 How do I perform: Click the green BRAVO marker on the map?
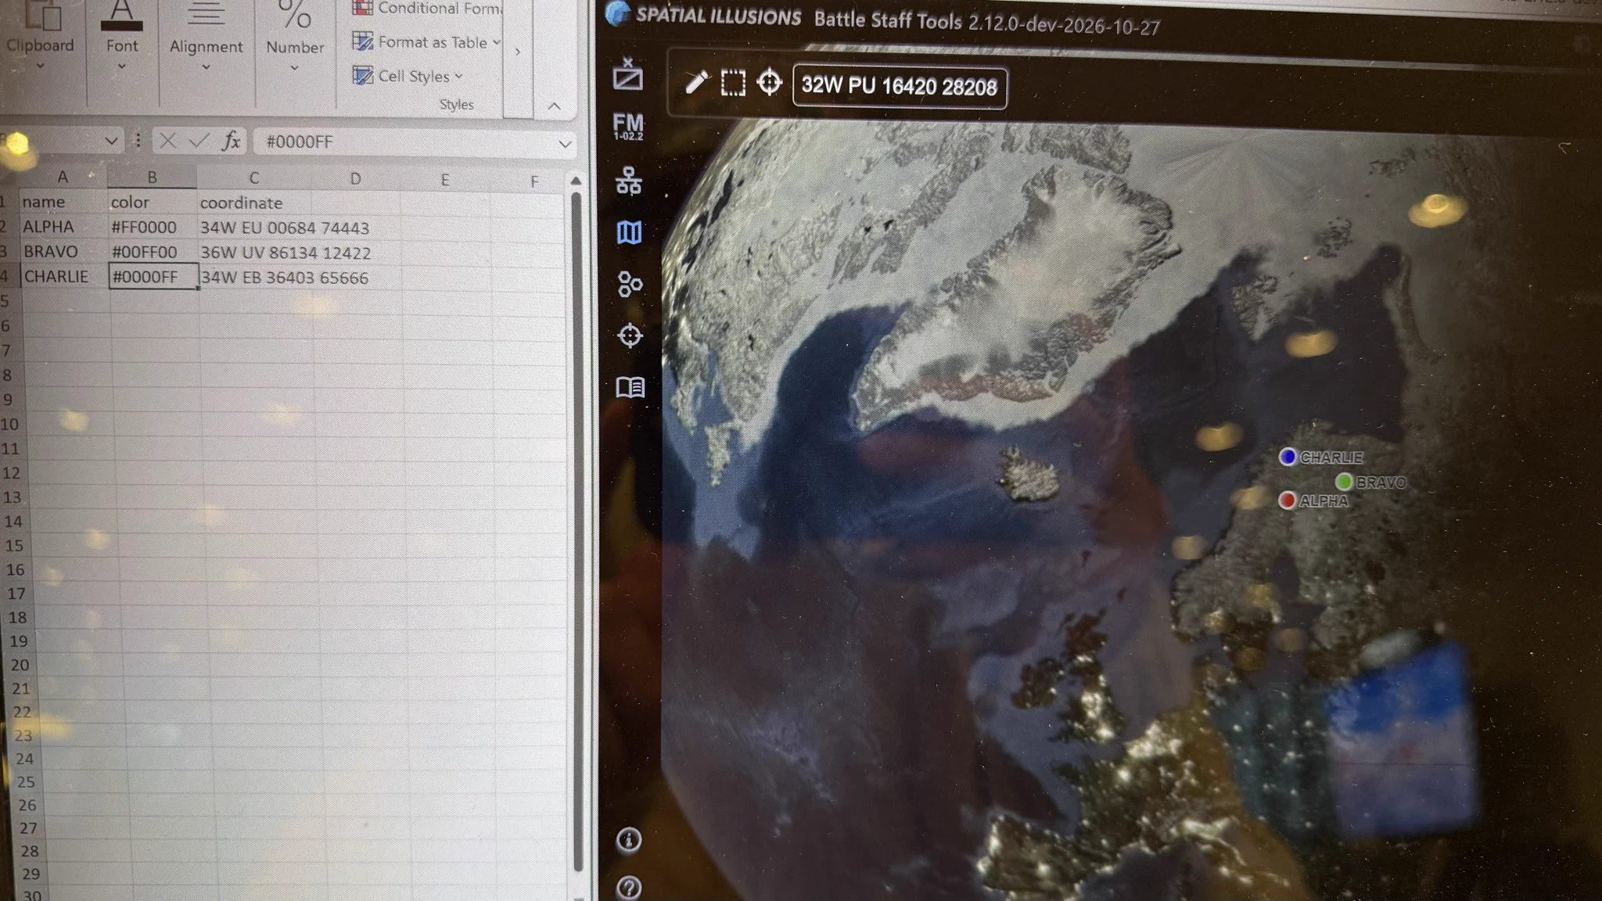[1344, 481]
